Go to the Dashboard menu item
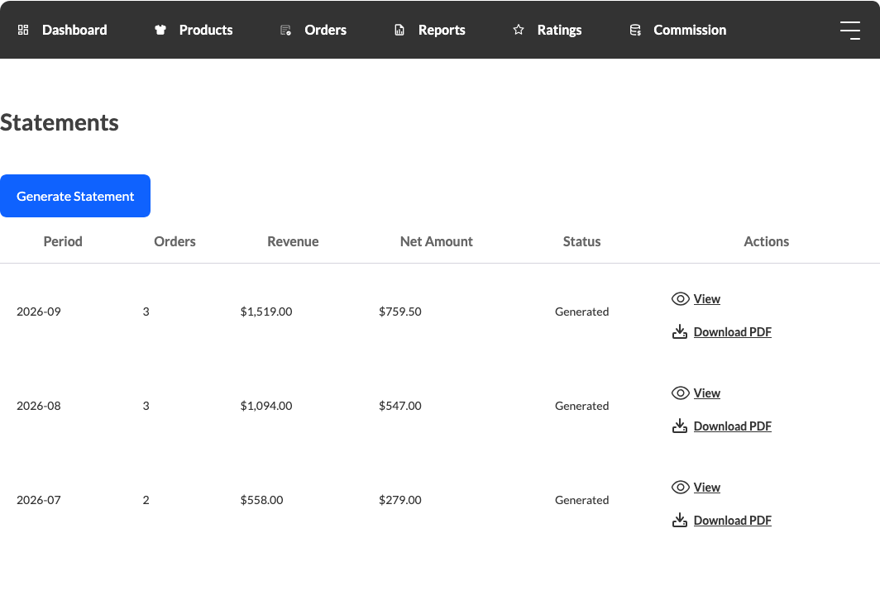The height and width of the screenshot is (614, 880). (x=74, y=30)
